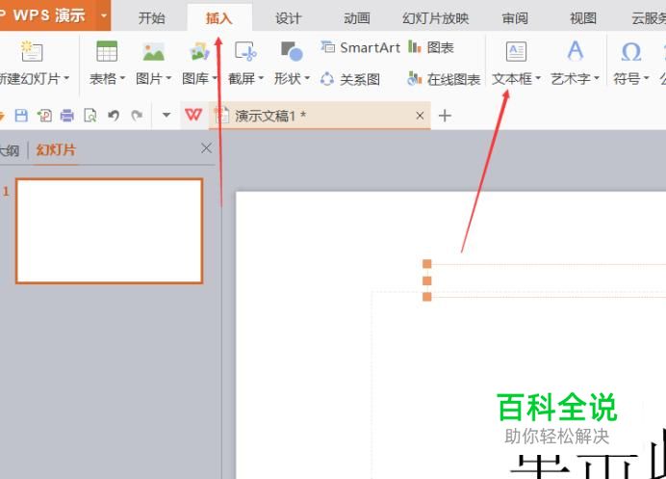The image size is (666, 479).
Task: Expand the Gallery (图库) dropdown
Action: 215,78
